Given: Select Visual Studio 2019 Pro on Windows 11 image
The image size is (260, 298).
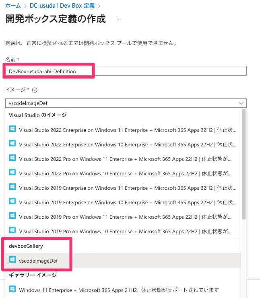Looking at the screenshot, I should [x=123, y=217].
